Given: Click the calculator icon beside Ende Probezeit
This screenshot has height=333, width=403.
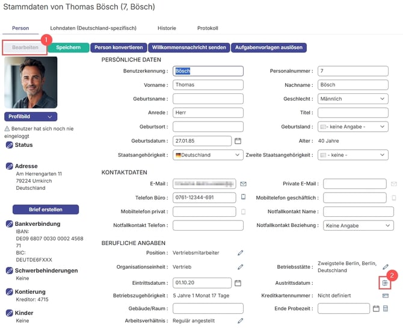Looking at the screenshot, I should [386, 309].
